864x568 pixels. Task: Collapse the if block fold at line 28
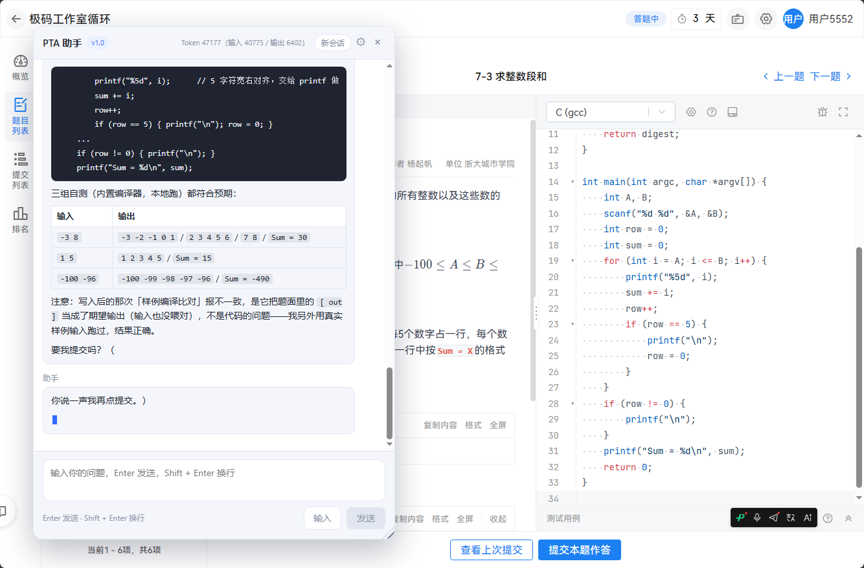click(x=573, y=404)
